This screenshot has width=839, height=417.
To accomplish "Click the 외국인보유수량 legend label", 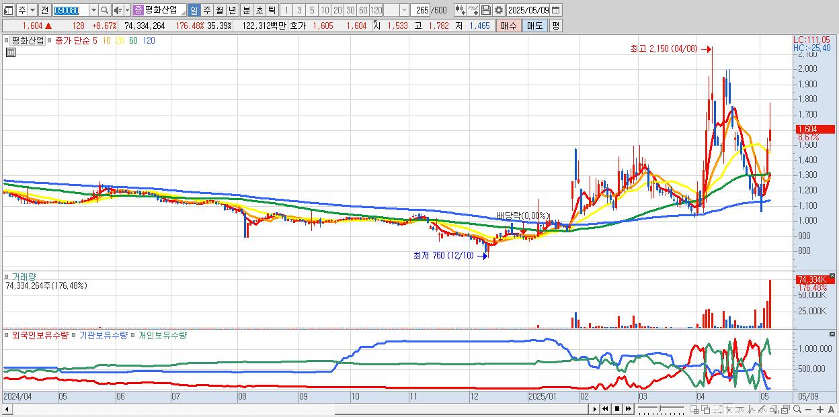I will (40, 334).
